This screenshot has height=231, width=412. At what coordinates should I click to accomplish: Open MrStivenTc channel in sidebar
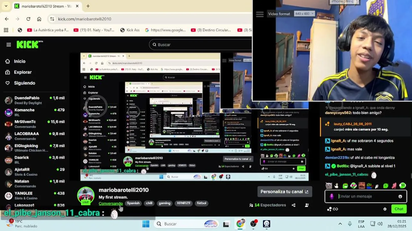pos(35,124)
